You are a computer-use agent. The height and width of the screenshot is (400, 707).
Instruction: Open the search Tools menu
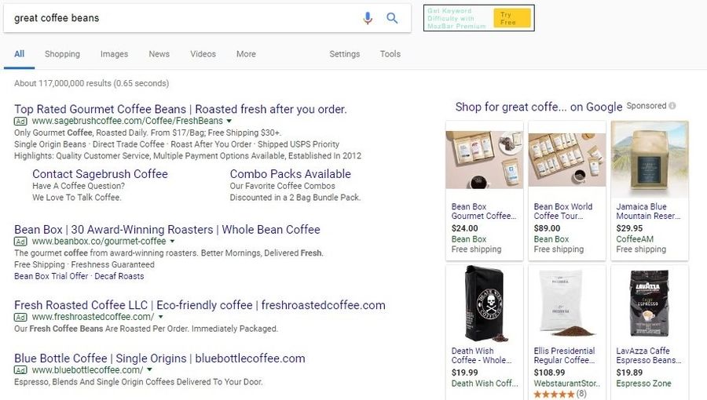point(390,54)
